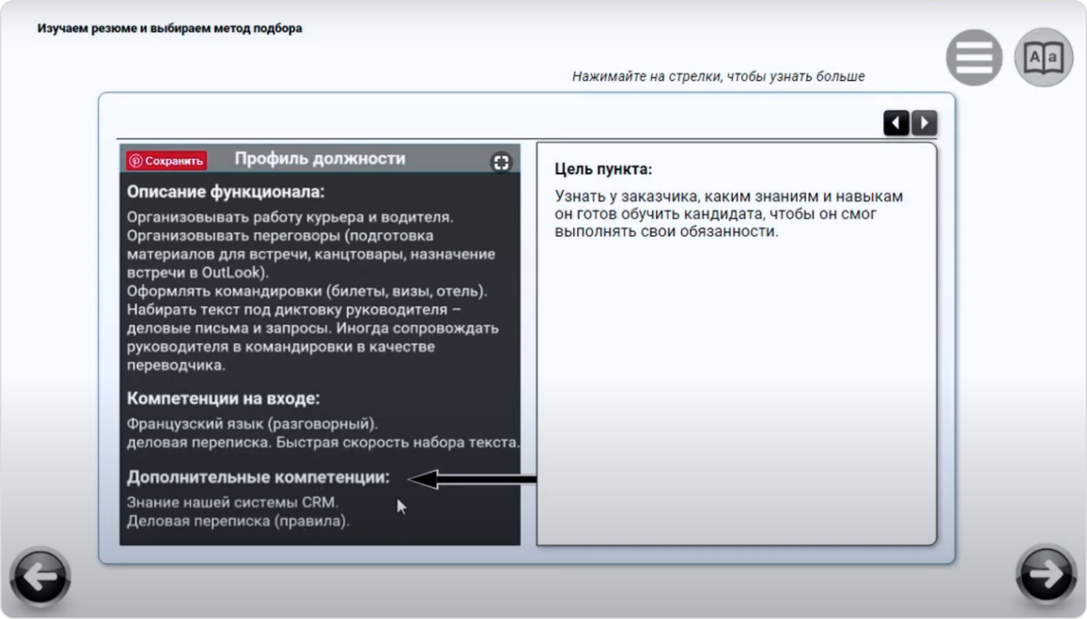Click the next slide small right arrow

point(924,123)
